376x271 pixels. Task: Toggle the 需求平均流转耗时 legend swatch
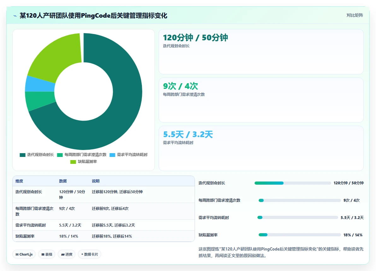(112, 155)
